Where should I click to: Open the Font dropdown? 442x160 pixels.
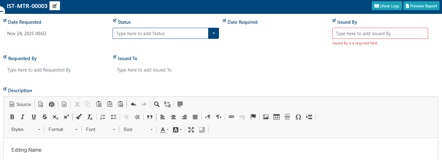100,130
